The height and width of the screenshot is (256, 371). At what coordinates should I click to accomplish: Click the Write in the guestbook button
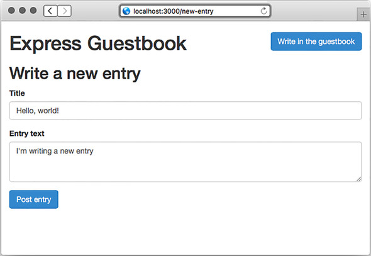click(x=316, y=42)
